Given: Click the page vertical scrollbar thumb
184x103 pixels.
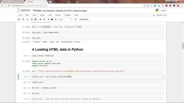Looking at the screenshot, I should pos(183,46).
